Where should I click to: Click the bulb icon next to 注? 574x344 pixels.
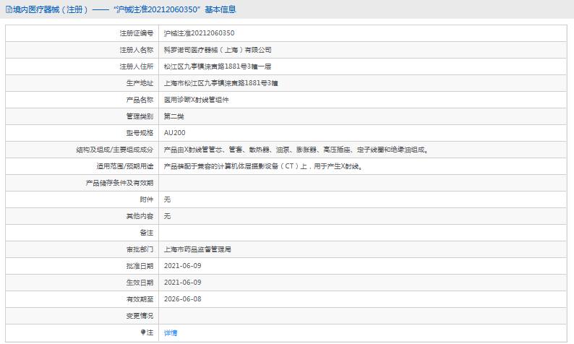(x=142, y=332)
